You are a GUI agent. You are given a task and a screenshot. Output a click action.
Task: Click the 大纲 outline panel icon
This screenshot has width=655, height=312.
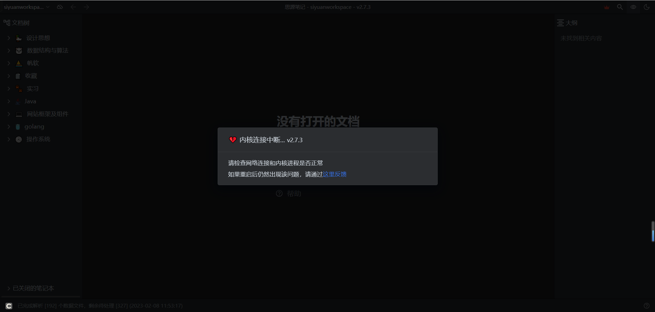coord(560,23)
